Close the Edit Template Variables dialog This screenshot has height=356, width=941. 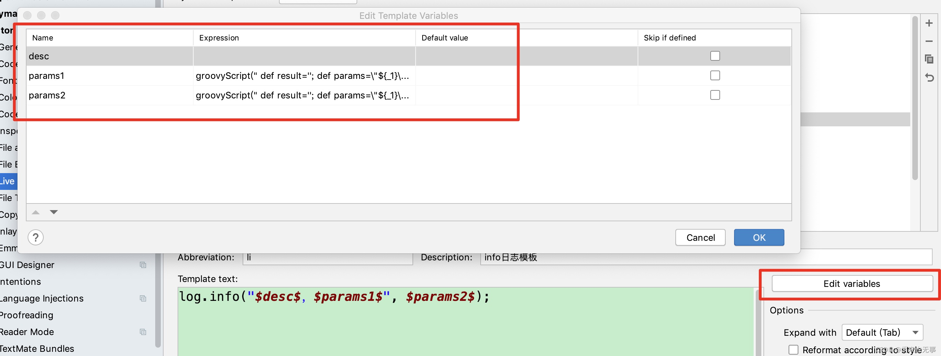[x=27, y=15]
